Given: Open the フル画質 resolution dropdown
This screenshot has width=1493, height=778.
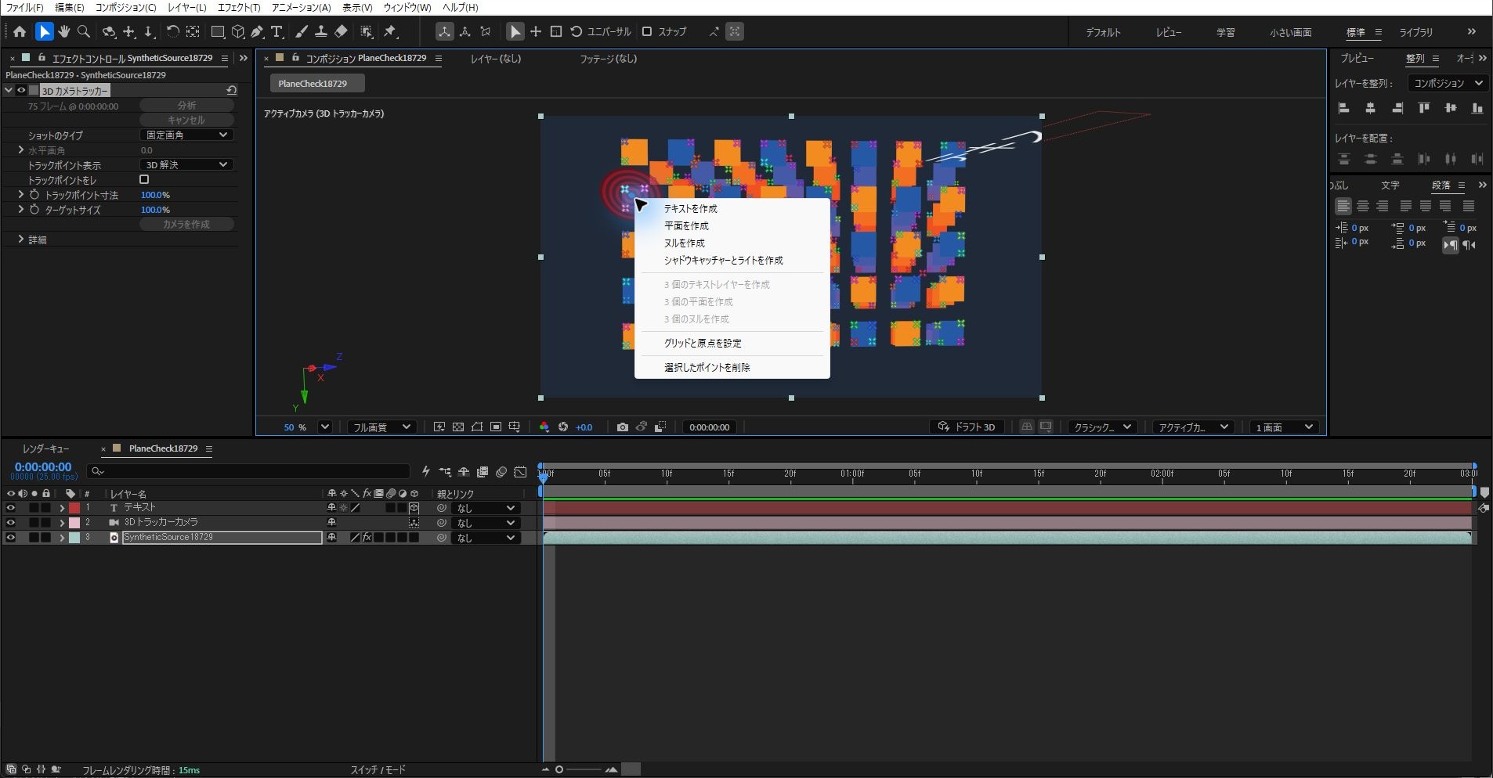Looking at the screenshot, I should tap(381, 427).
